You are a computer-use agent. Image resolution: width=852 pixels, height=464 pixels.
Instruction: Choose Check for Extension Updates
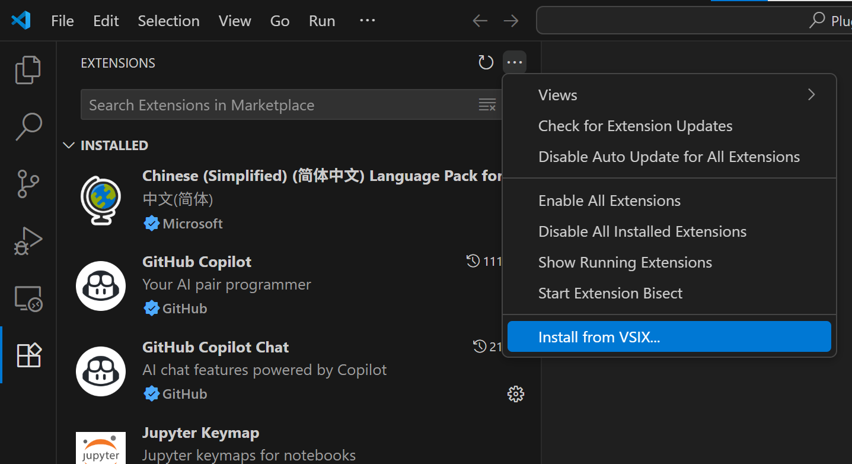pos(635,126)
